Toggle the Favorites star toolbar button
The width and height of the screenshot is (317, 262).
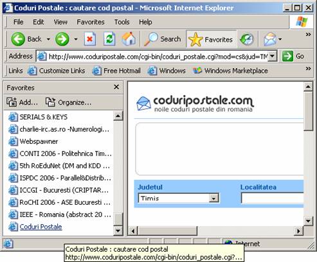[211, 39]
